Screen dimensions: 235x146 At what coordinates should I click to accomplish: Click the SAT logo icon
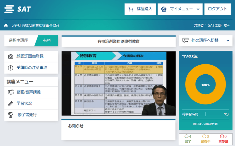tap(9, 9)
